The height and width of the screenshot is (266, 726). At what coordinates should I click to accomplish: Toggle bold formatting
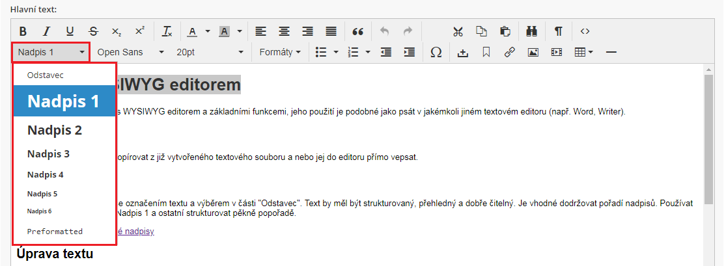tap(23, 31)
